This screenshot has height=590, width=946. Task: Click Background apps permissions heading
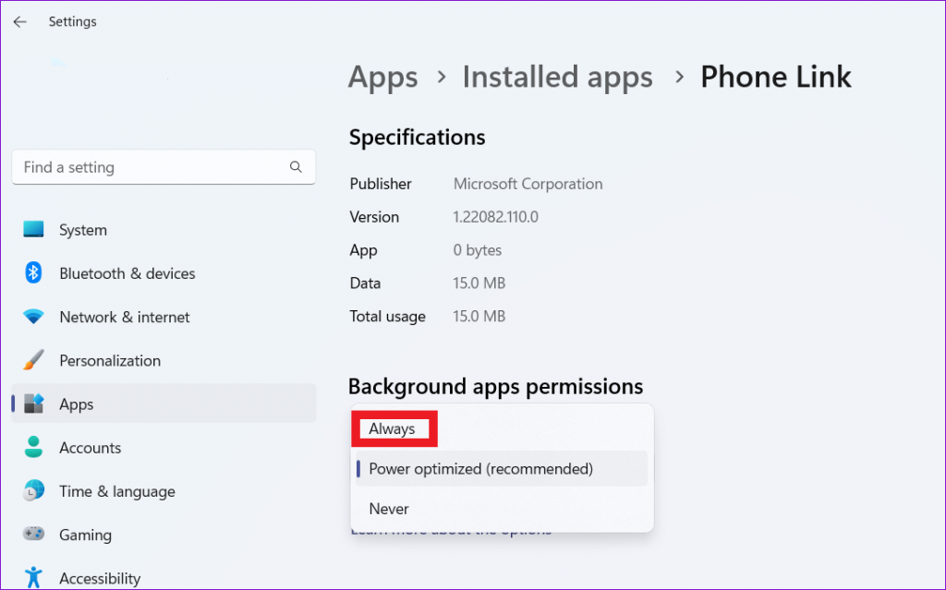tap(495, 386)
